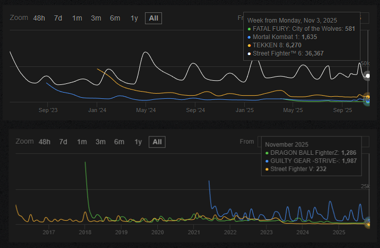Click the 2018 axis label
380x248 pixels.
(x=85, y=232)
